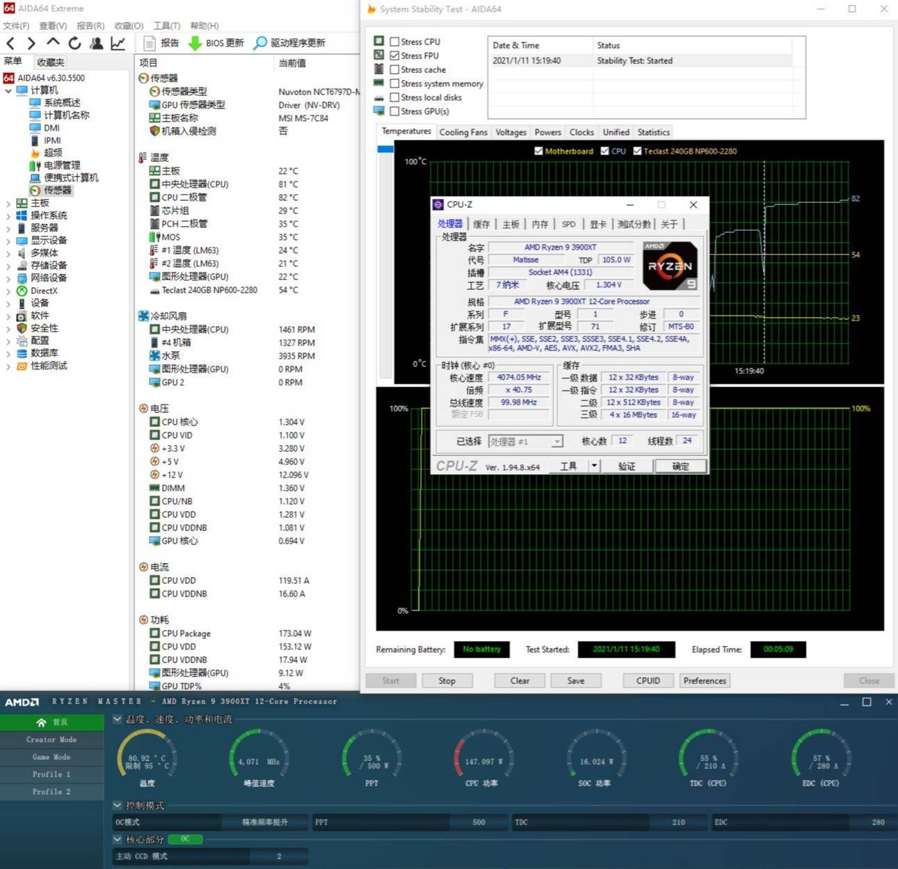This screenshot has height=869, width=898.
Task: Collapse the 控制模式 section
Action: 118,805
